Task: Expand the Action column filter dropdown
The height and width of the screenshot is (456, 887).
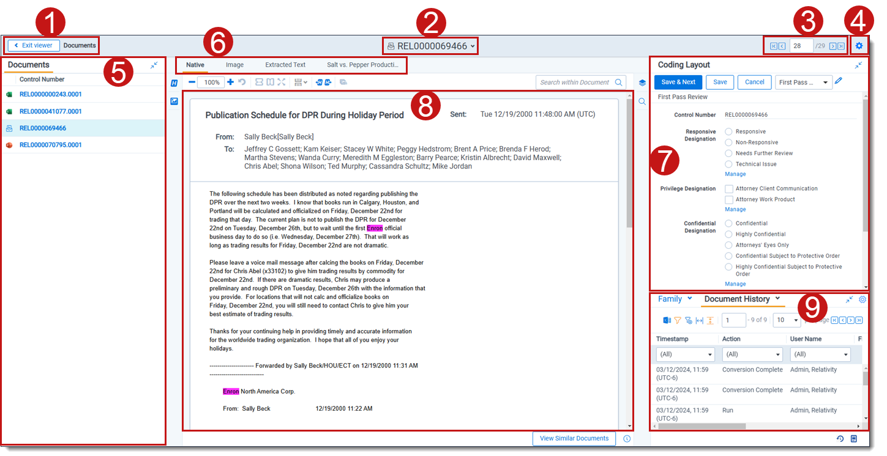Action: tap(752, 355)
